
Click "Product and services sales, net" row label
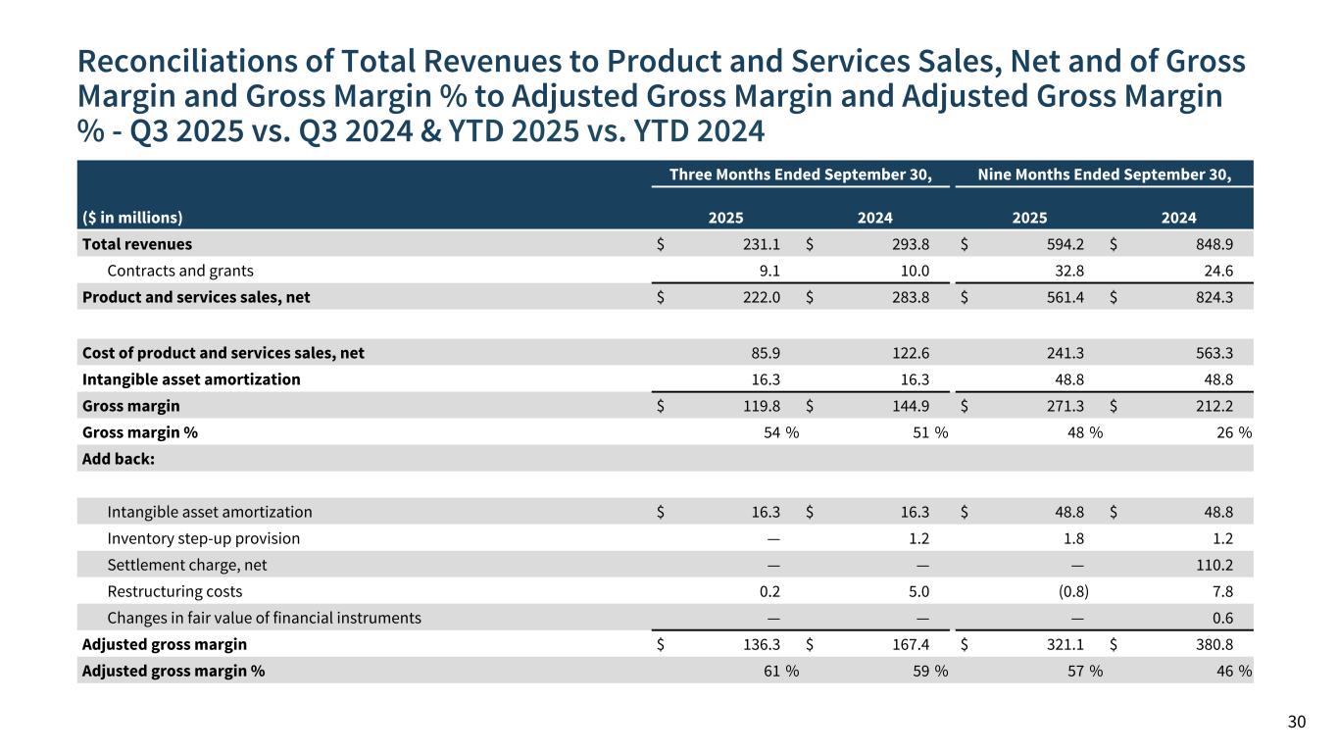[x=196, y=297]
